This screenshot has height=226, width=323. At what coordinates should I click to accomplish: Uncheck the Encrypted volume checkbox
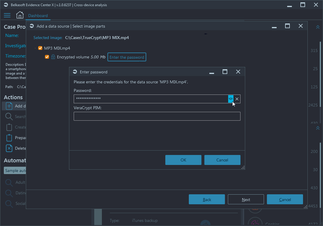(47, 57)
